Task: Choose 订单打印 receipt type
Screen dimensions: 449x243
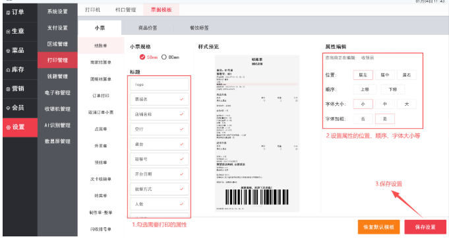Action: [x=101, y=96]
